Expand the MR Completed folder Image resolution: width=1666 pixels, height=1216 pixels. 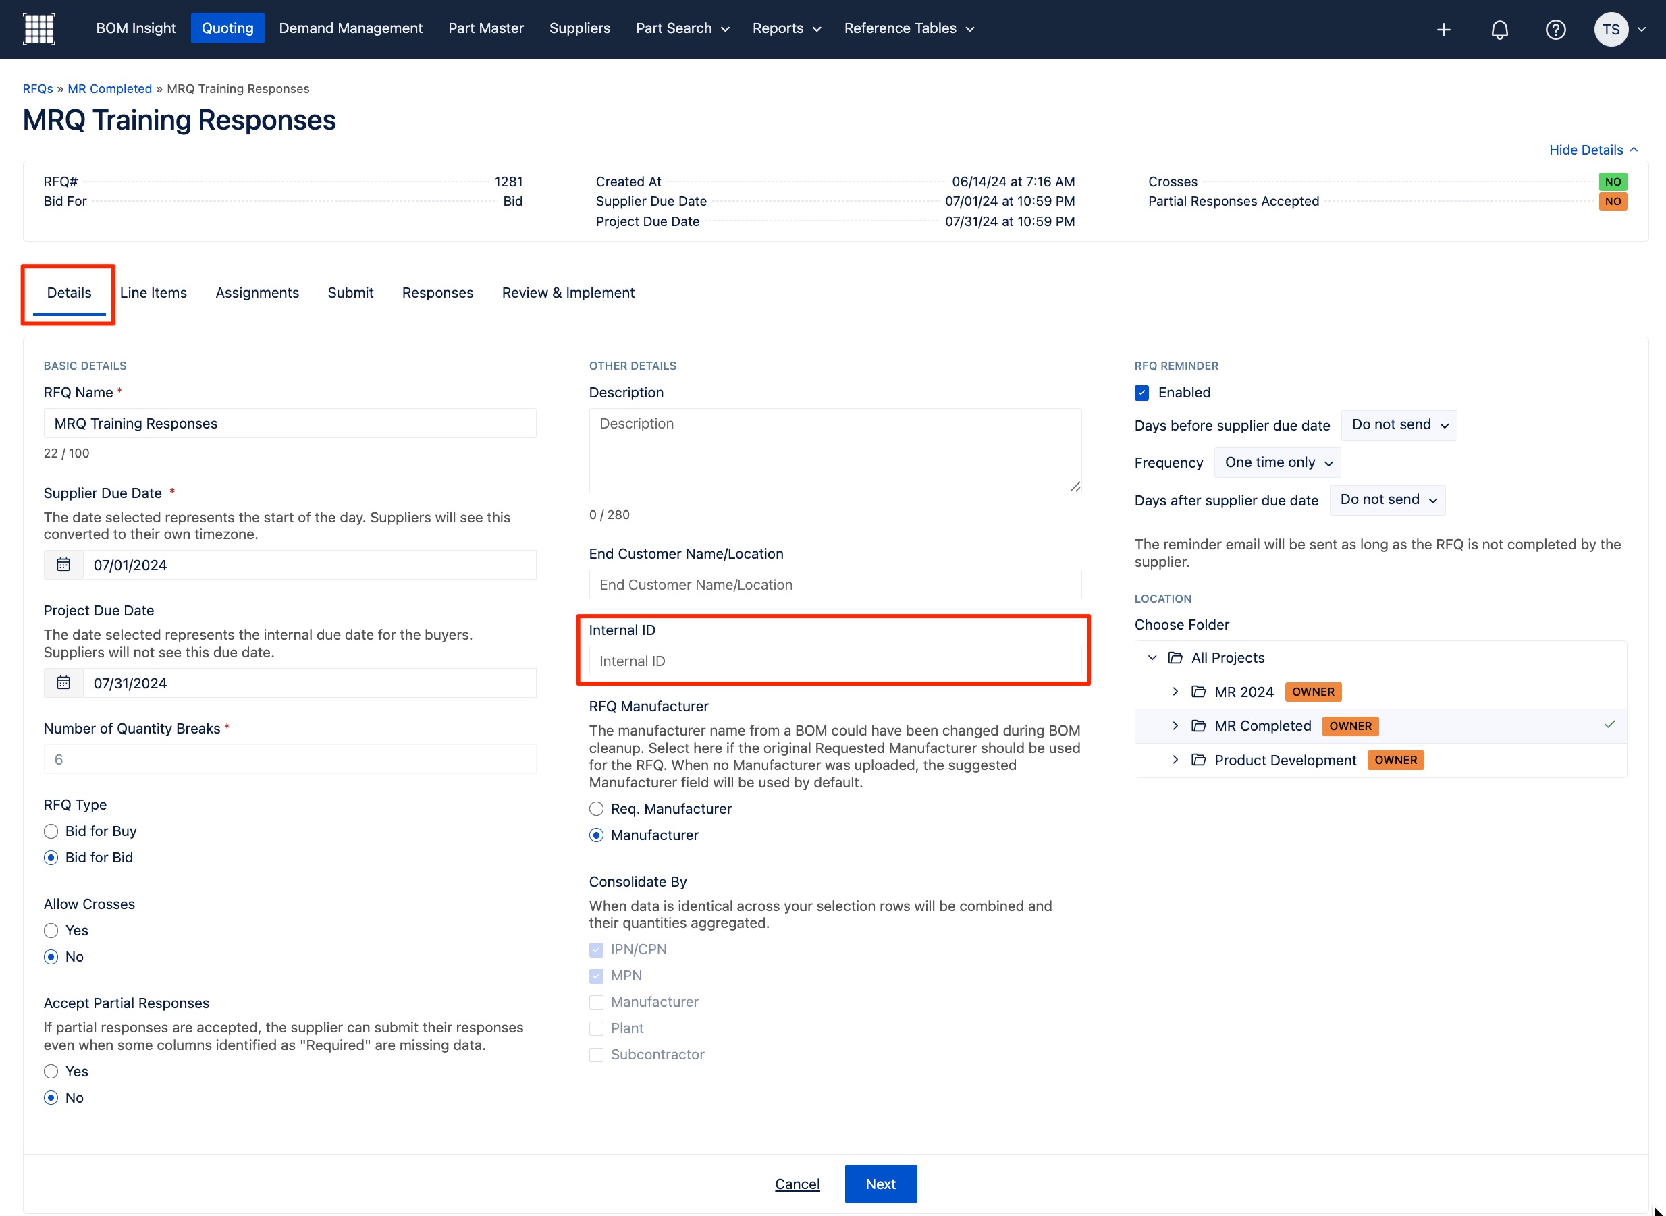[x=1175, y=726]
